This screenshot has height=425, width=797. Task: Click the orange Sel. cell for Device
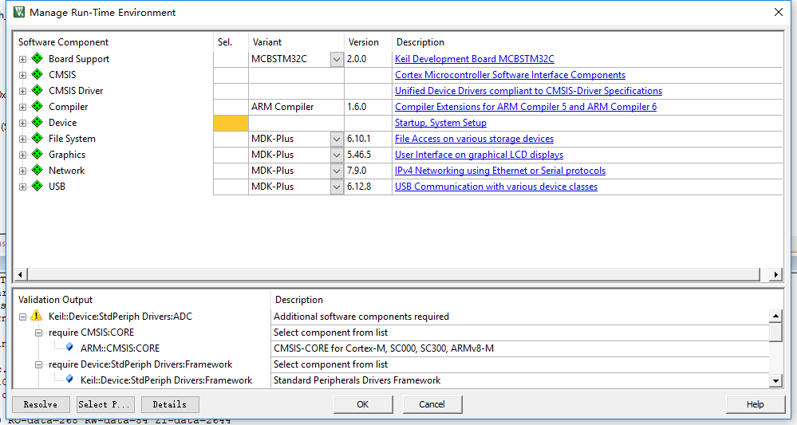(231, 123)
